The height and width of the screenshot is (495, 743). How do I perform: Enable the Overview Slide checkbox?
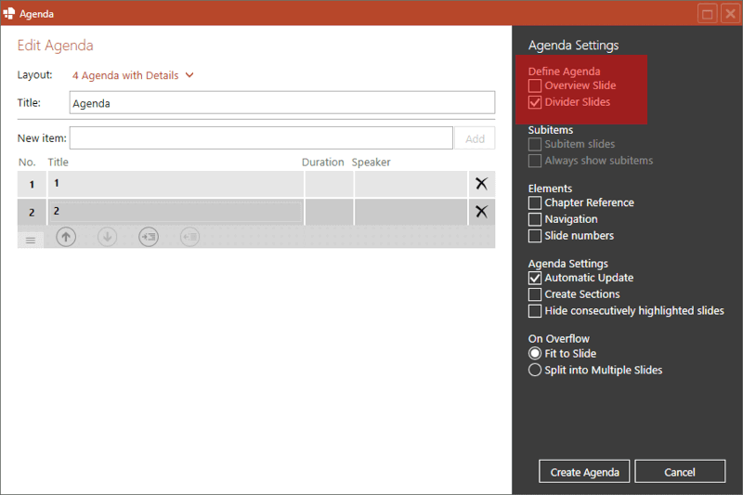click(x=535, y=85)
